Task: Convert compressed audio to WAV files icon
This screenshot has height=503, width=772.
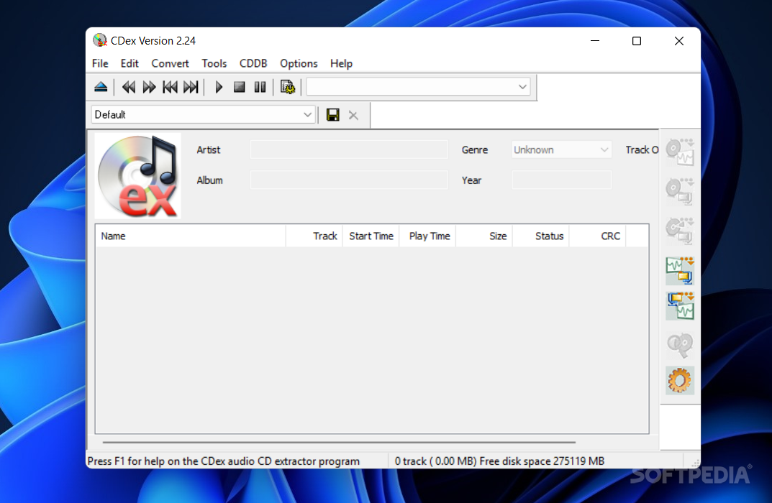Action: 680,306
